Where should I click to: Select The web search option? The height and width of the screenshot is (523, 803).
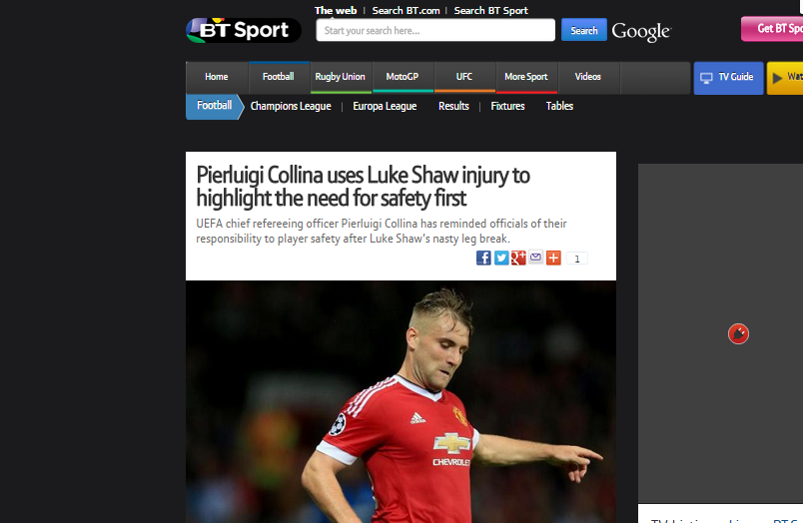point(336,10)
